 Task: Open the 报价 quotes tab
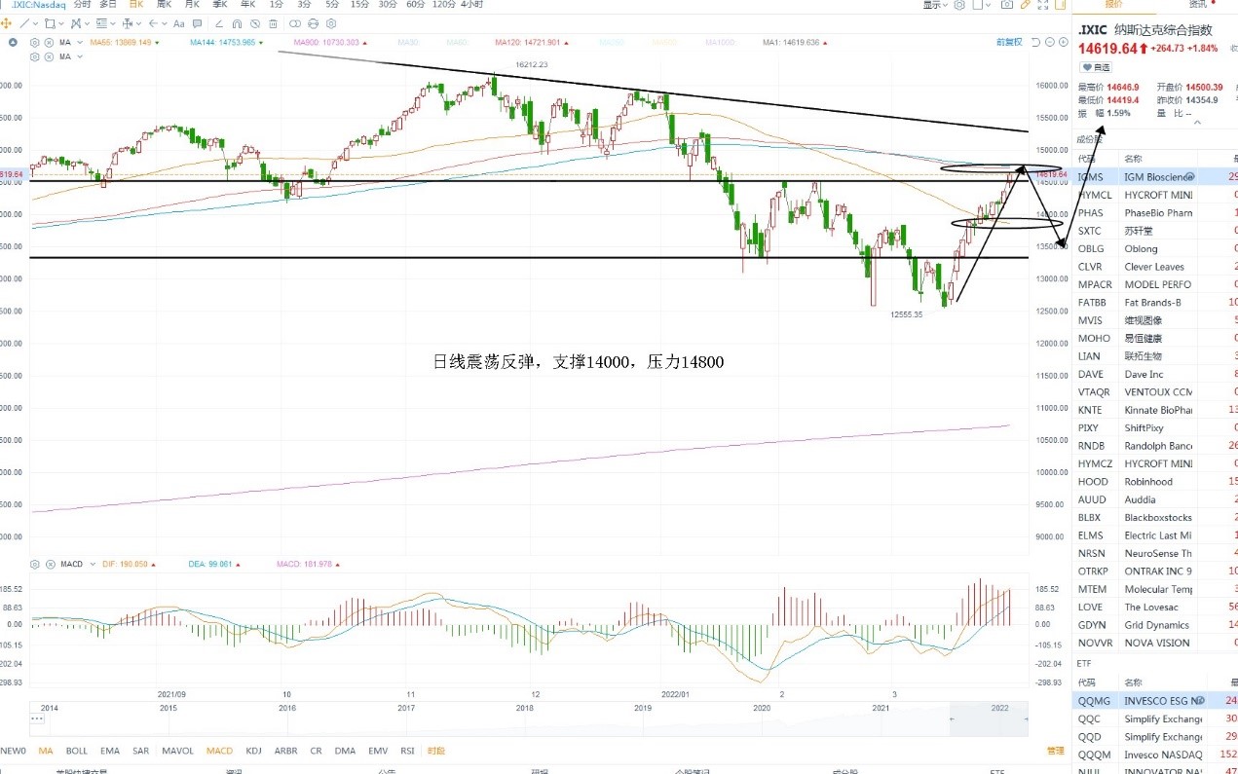point(1114,5)
